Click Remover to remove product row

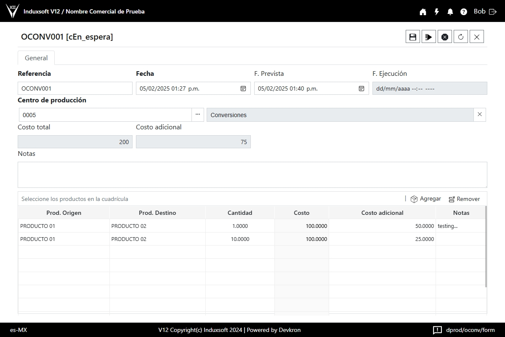tap(464, 199)
